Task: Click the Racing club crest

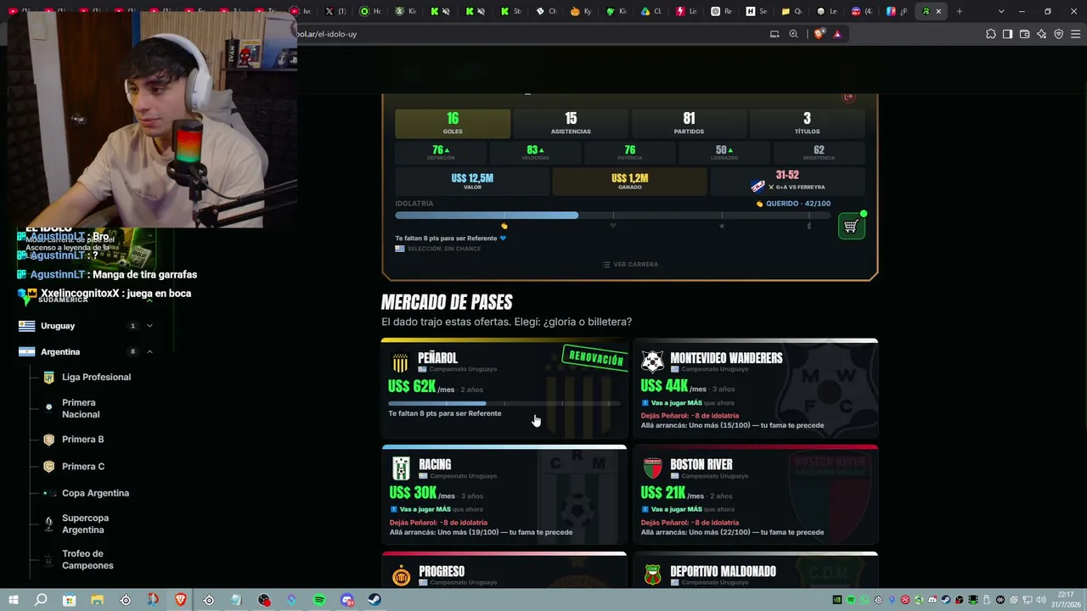Action: tap(401, 468)
